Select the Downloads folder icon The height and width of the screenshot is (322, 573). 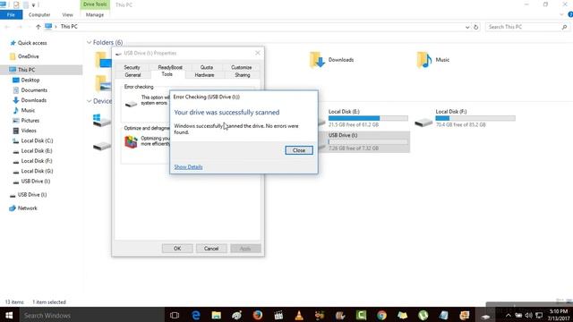pyautogui.click(x=317, y=60)
